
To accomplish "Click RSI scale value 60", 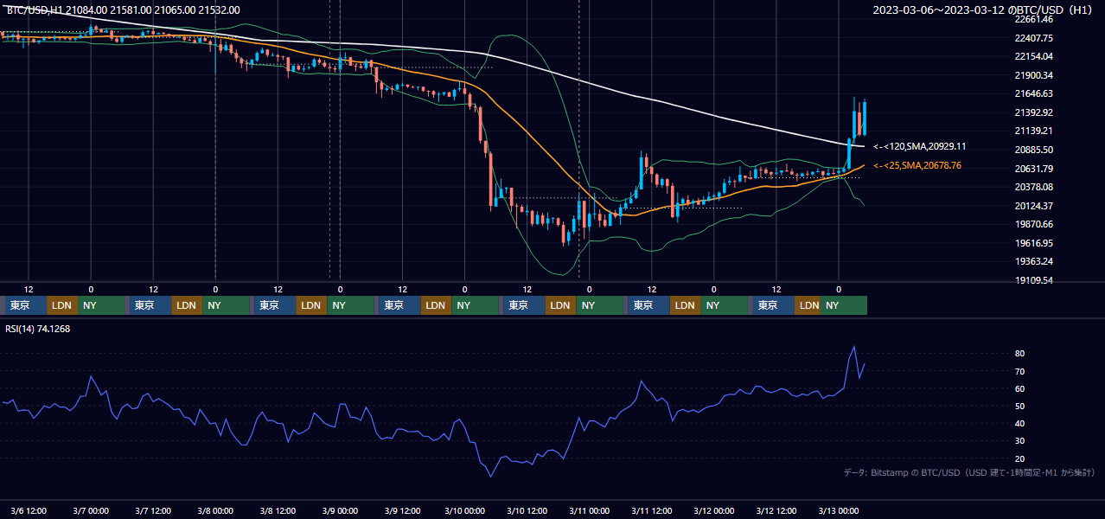I will [1019, 388].
